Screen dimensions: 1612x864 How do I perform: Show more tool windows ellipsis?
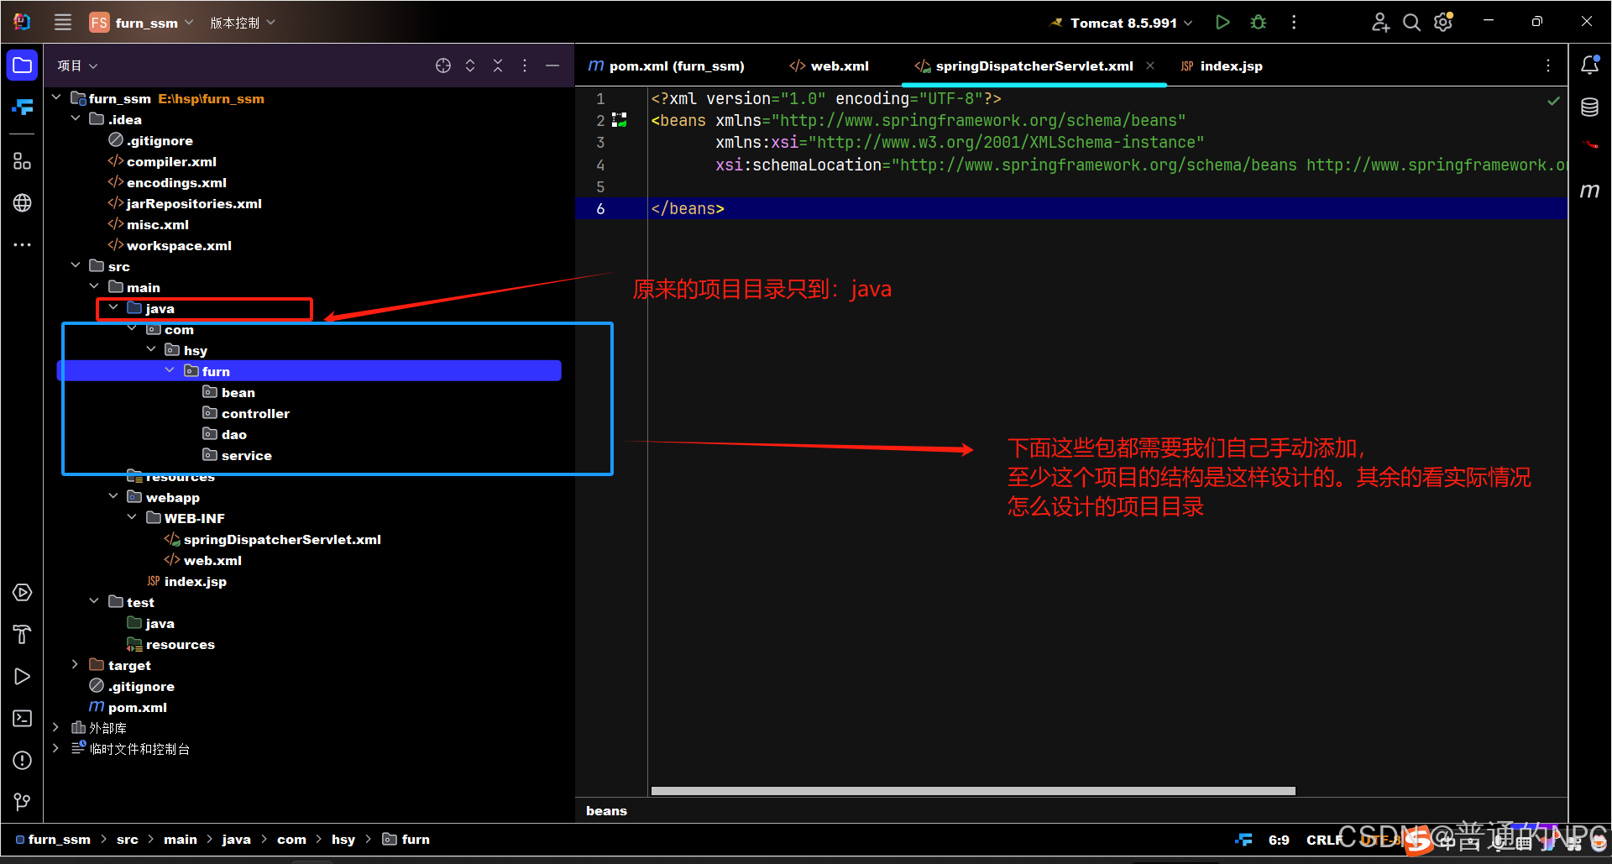(x=23, y=245)
